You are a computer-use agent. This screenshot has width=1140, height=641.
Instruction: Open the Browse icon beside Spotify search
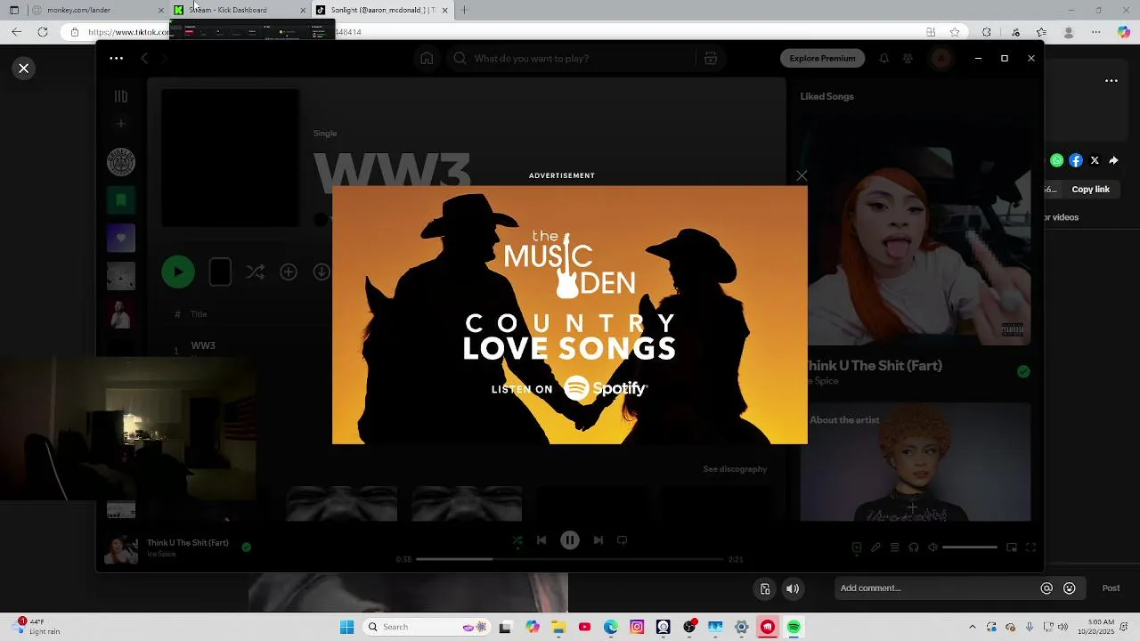711,58
